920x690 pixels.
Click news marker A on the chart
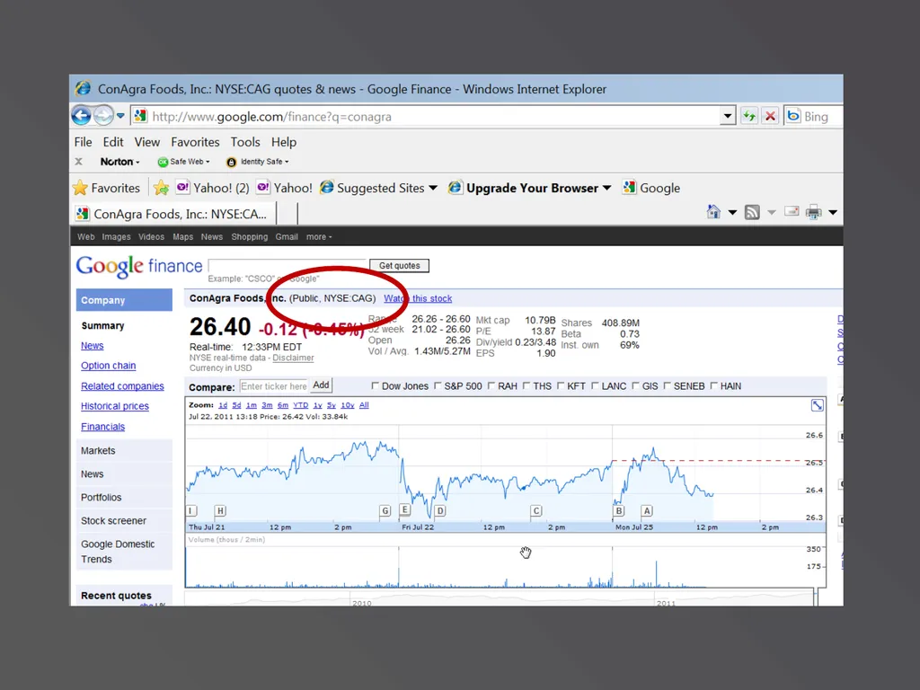[x=647, y=510]
